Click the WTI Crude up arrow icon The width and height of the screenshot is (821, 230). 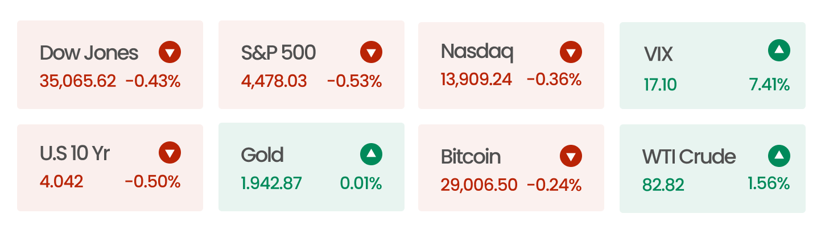[x=779, y=156]
